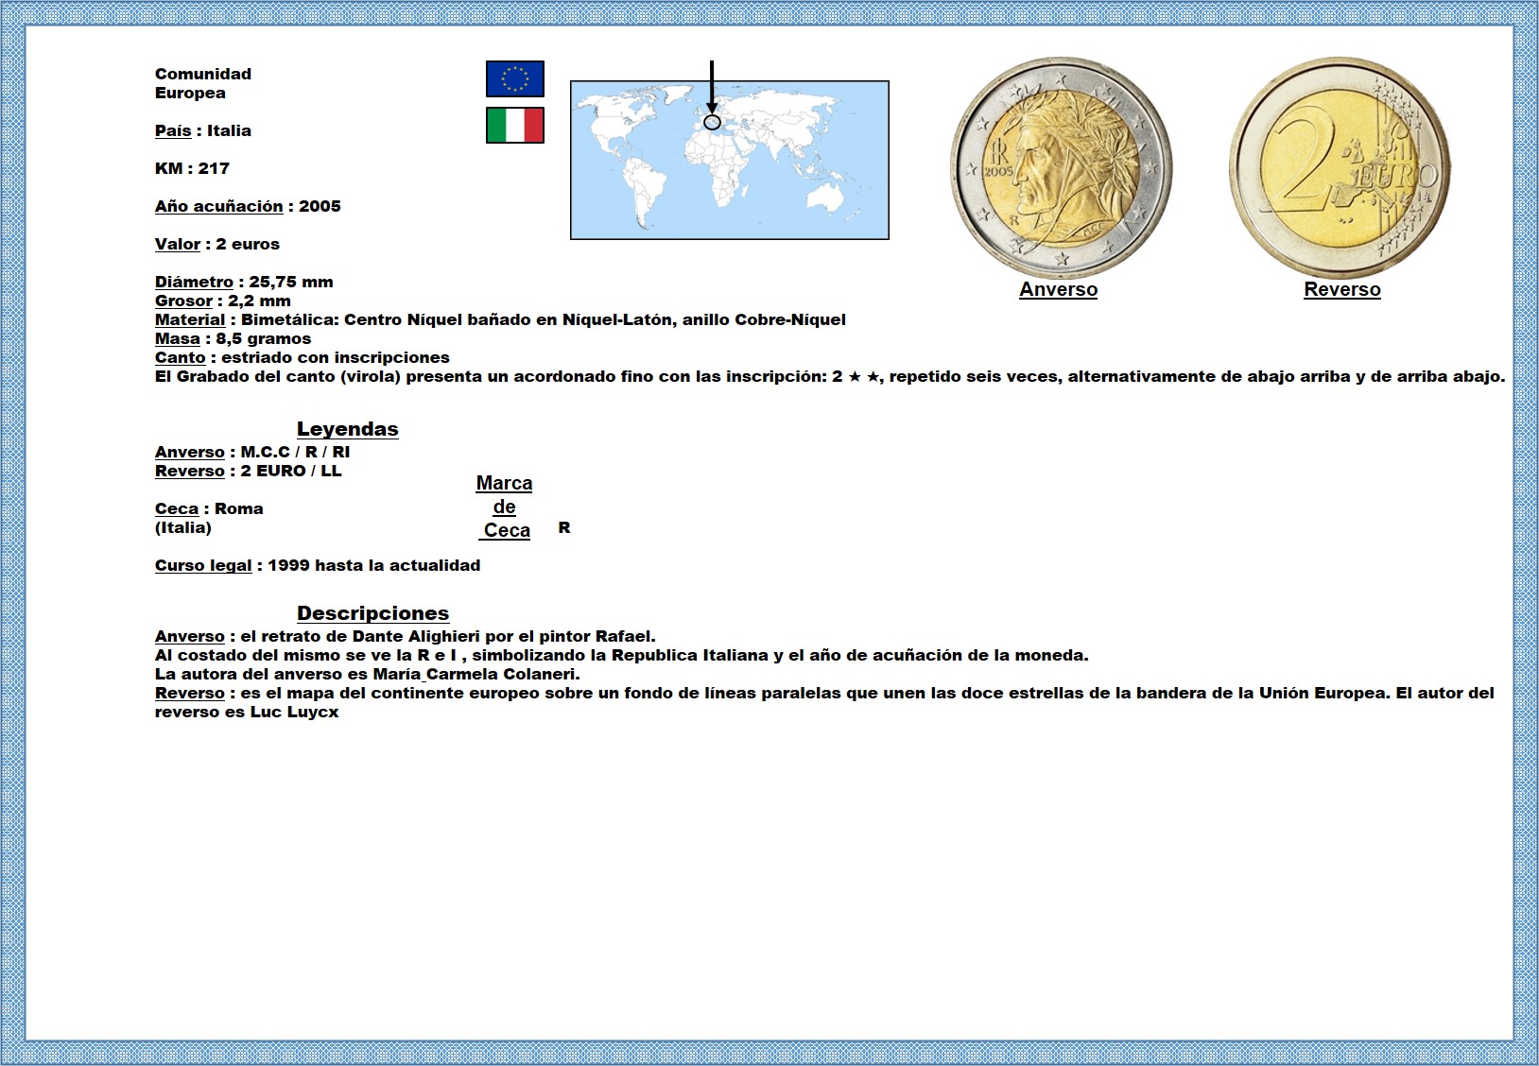Screen dimensions: 1539x1066
Task: Click the 'Material : Bimetálica' line
Action: click(x=500, y=319)
